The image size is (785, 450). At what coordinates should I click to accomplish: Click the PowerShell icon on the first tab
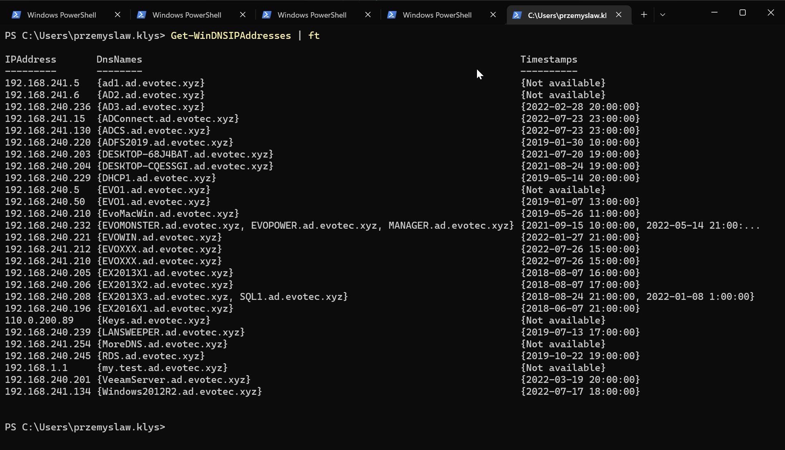(x=16, y=14)
